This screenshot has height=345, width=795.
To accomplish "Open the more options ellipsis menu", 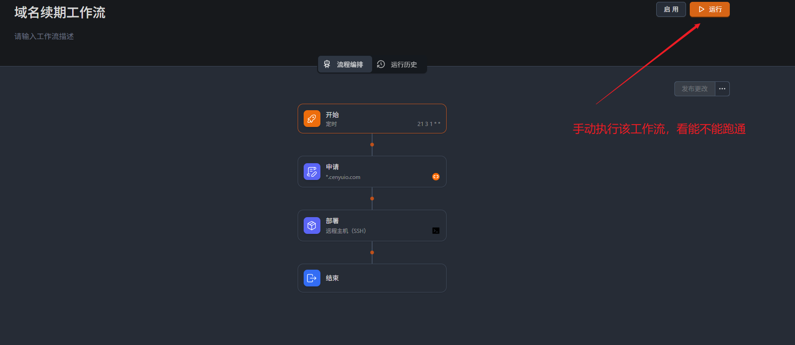I will pos(722,89).
